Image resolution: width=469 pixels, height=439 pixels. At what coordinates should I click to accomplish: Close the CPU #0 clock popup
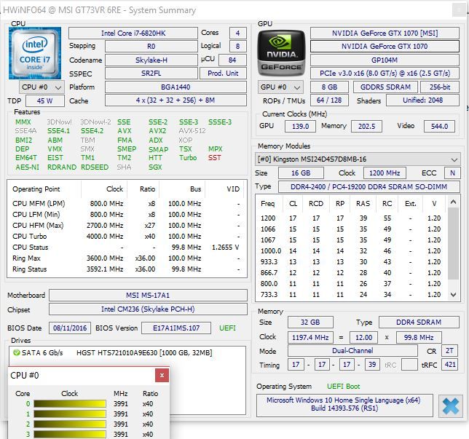click(162, 376)
